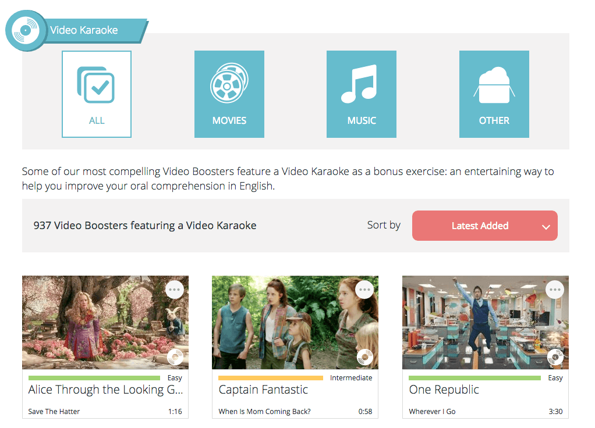
Task: Click the 'Video Karaoke' header banner label
Action: pyautogui.click(x=84, y=30)
